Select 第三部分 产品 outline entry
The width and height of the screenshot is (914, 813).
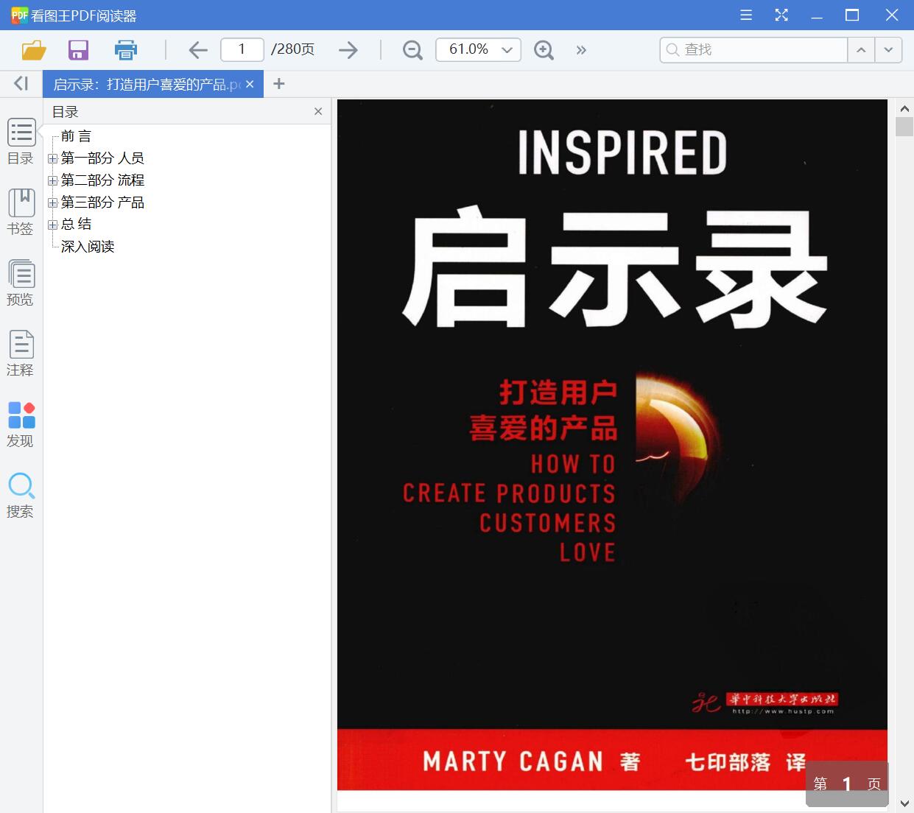pyautogui.click(x=102, y=203)
